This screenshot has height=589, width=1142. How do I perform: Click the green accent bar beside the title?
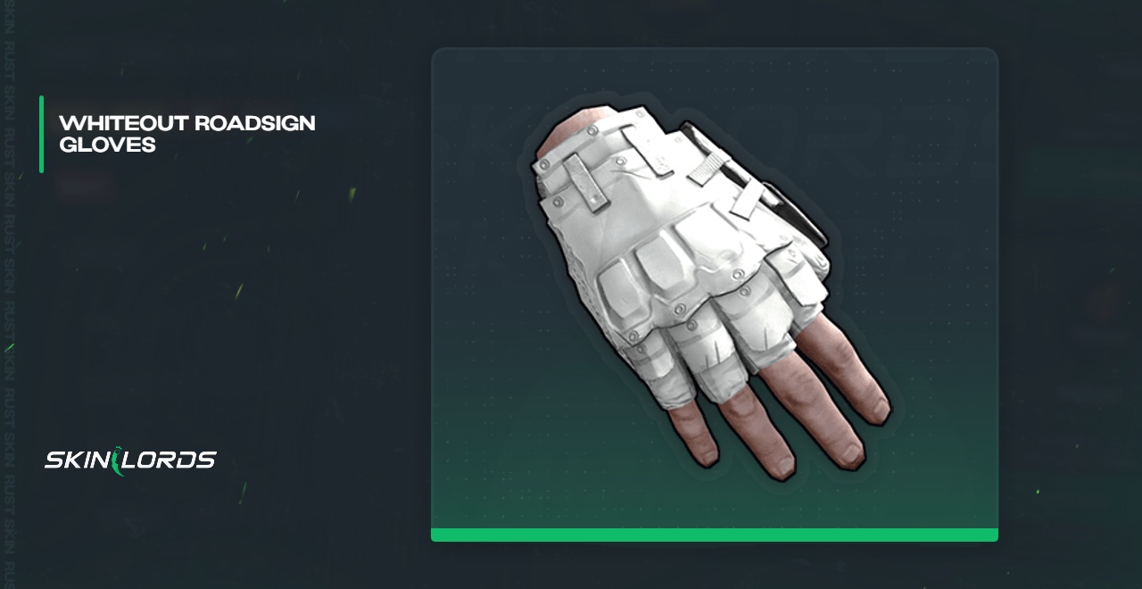click(41, 134)
